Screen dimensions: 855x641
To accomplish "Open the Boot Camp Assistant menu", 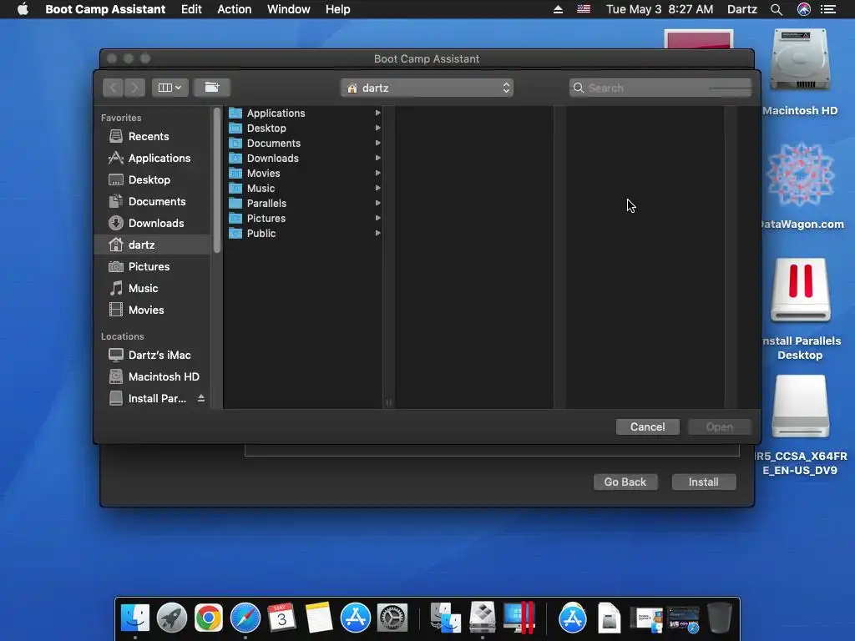I will 105,9.
